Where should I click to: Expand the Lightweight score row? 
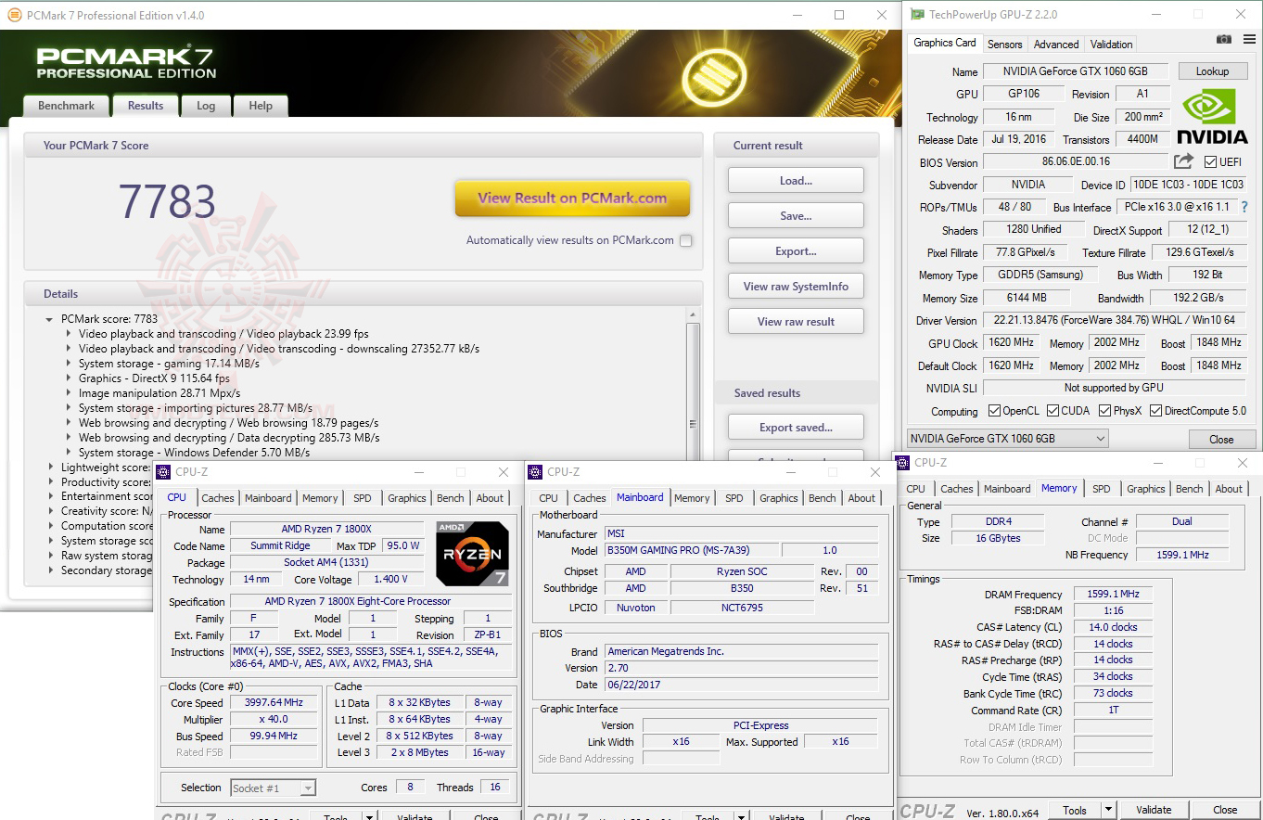(52, 468)
